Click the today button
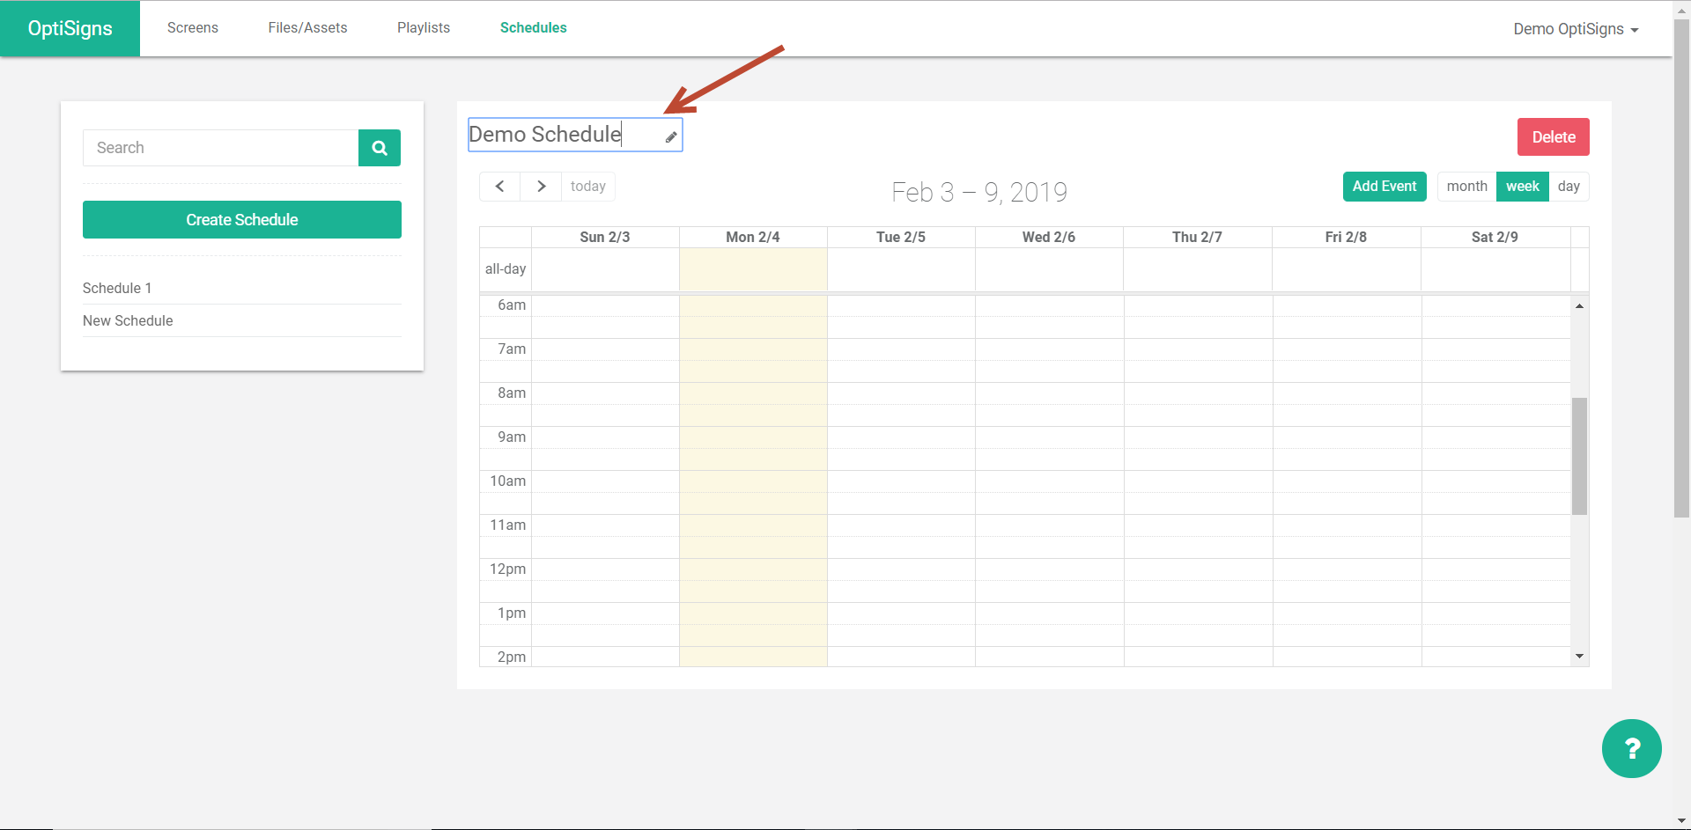This screenshot has height=830, width=1691. tap(587, 187)
